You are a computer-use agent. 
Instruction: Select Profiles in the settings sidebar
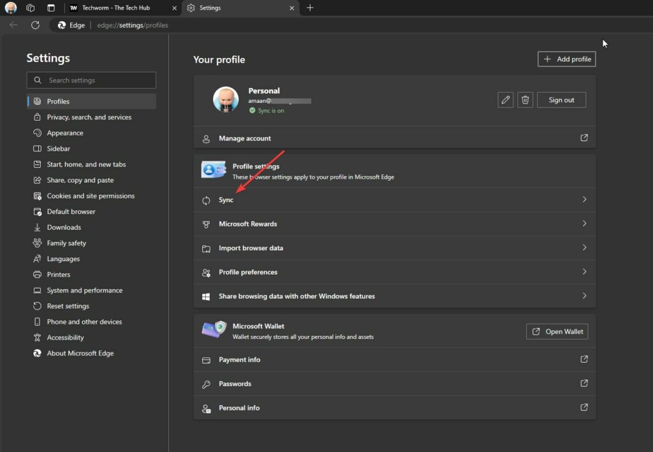point(92,102)
